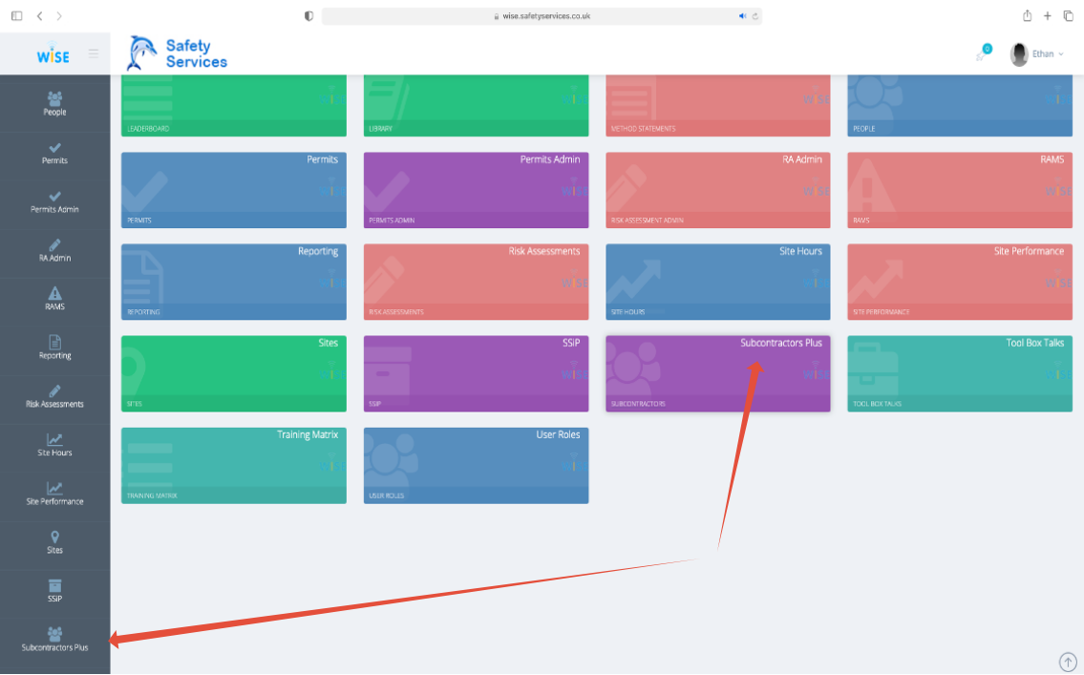Open the People tile

click(x=960, y=106)
